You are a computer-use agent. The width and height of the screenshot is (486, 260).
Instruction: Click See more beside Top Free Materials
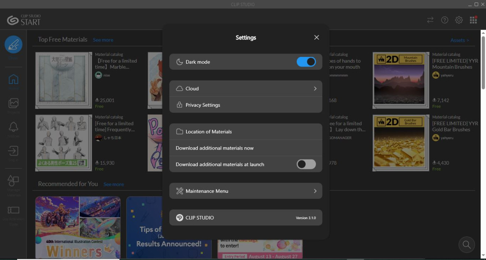[x=103, y=40]
